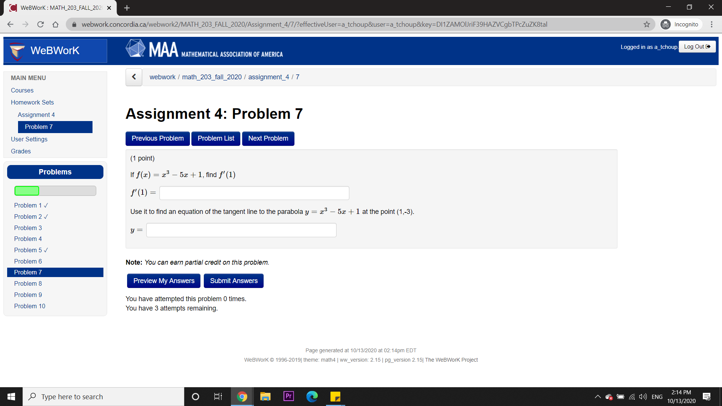722x406 pixels.
Task: Click Preview My Answers button
Action: coord(164,281)
